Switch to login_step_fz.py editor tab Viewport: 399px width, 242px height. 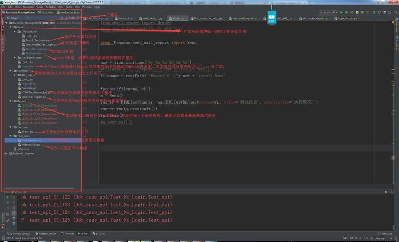pyautogui.click(x=347, y=18)
